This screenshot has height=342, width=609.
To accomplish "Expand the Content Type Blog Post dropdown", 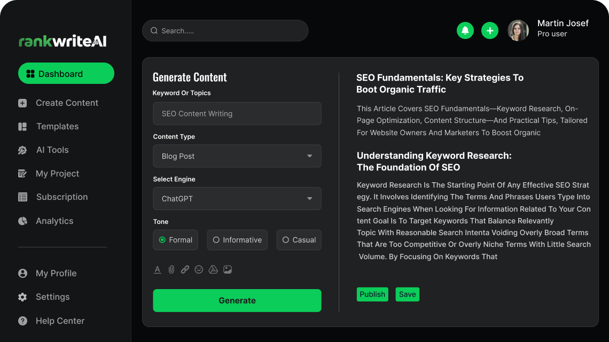I will click(237, 156).
